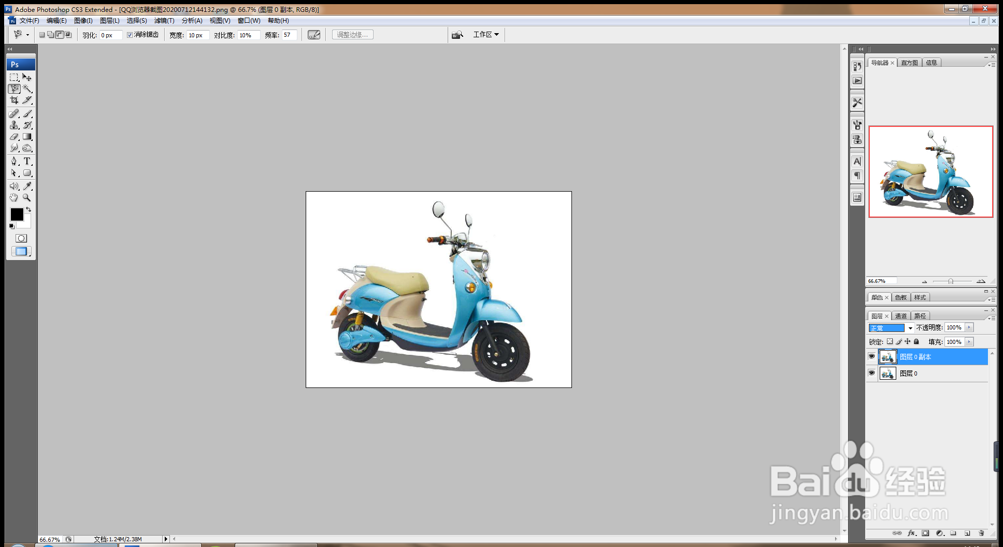Viewport: 1003px width, 547px height.
Task: Toggle lock image pixels
Action: (899, 341)
